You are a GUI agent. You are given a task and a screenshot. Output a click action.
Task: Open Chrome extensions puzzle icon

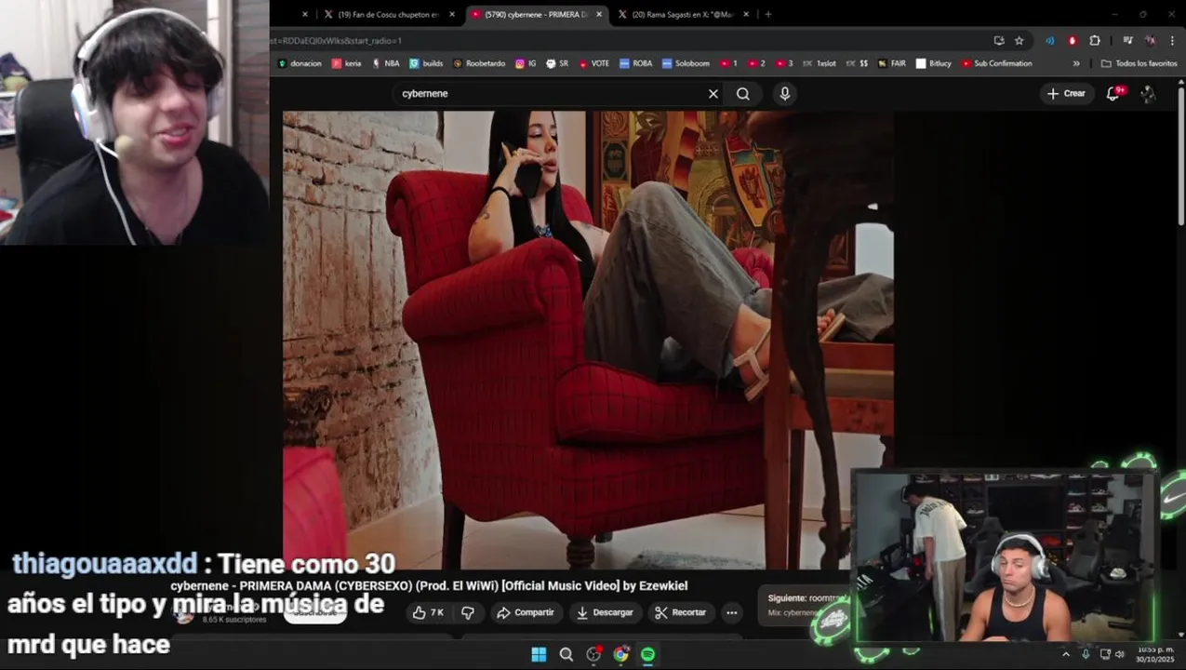1095,40
